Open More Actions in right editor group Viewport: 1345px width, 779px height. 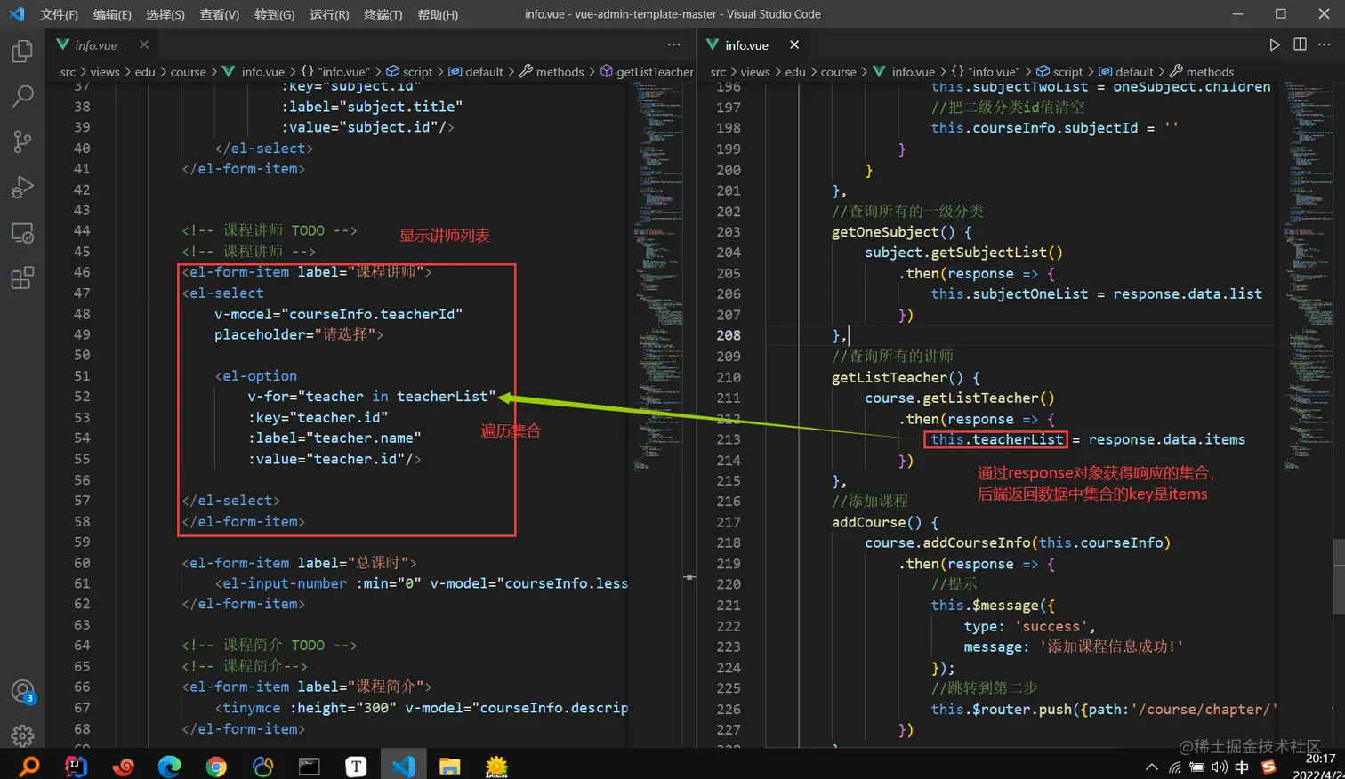[x=1324, y=44]
